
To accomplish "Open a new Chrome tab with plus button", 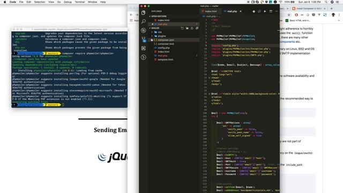I will (x=332, y=9).
